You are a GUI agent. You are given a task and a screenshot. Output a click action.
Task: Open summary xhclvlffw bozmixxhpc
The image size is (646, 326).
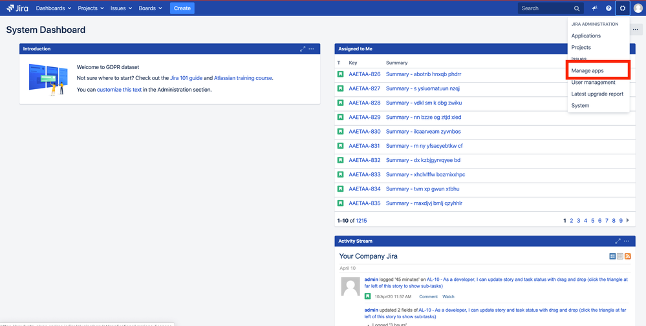coord(425,174)
